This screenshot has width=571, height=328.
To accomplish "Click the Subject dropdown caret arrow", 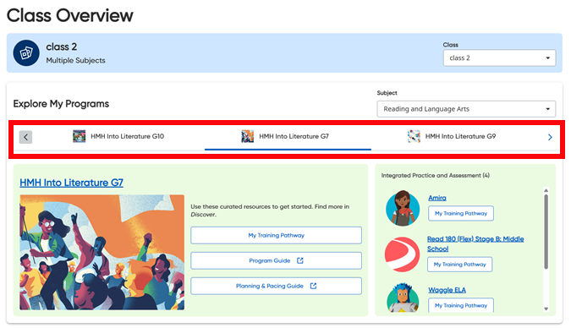I will [547, 109].
